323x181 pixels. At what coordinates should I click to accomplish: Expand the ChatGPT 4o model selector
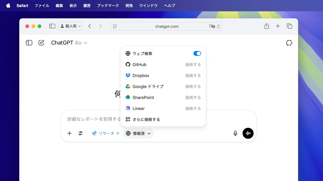coord(69,43)
